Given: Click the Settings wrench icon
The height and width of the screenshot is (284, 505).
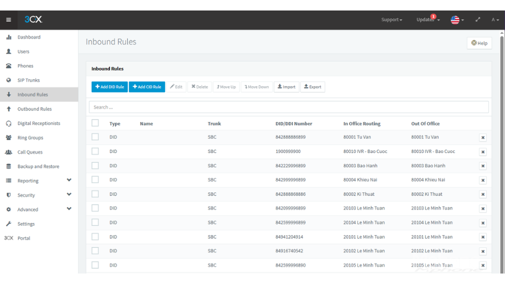Looking at the screenshot, I should pyautogui.click(x=9, y=224).
